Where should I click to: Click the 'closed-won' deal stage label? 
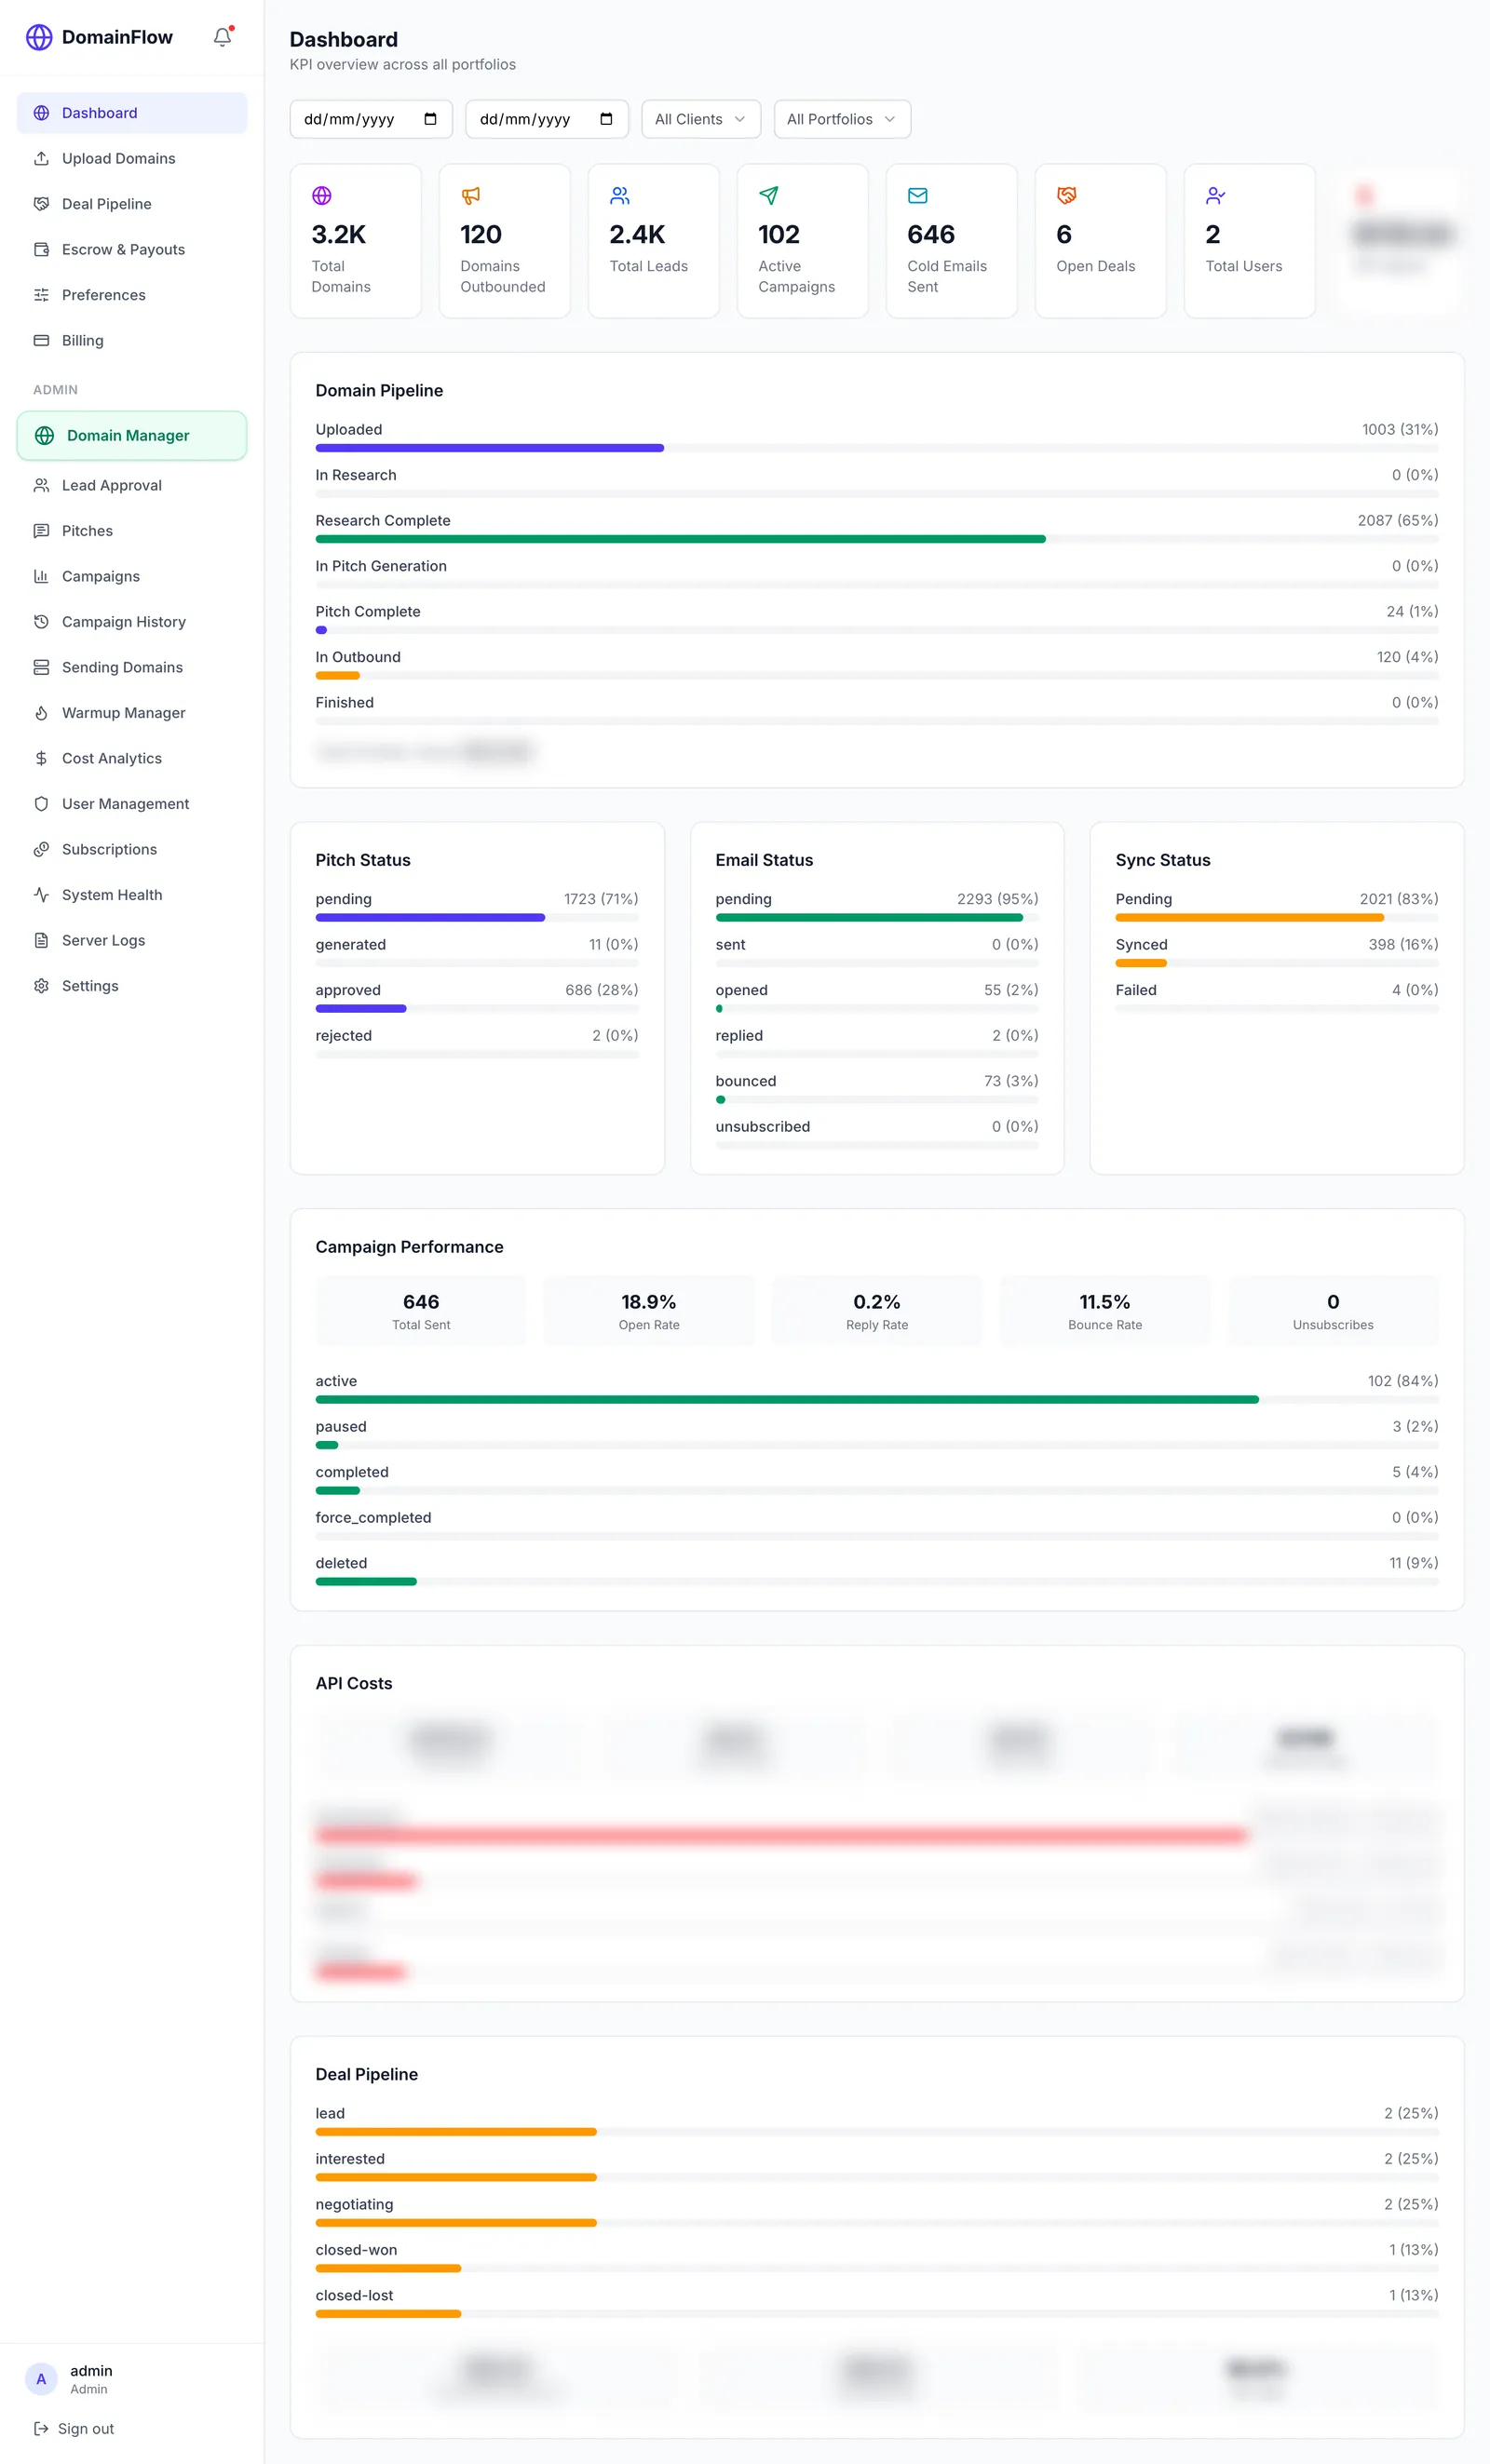click(357, 2250)
